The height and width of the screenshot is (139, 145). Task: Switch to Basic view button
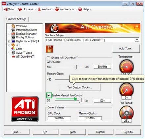[16, 132]
